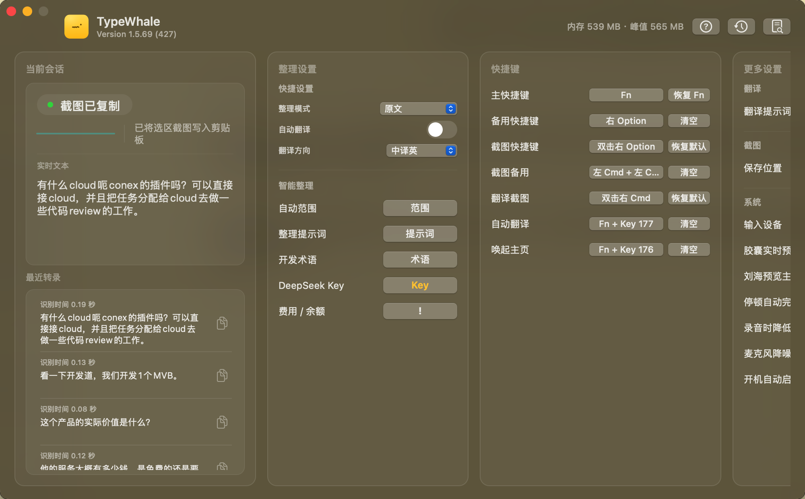Clear the 备用快捷键 shortcut
Viewport: 805px width, 499px height.
click(689, 121)
